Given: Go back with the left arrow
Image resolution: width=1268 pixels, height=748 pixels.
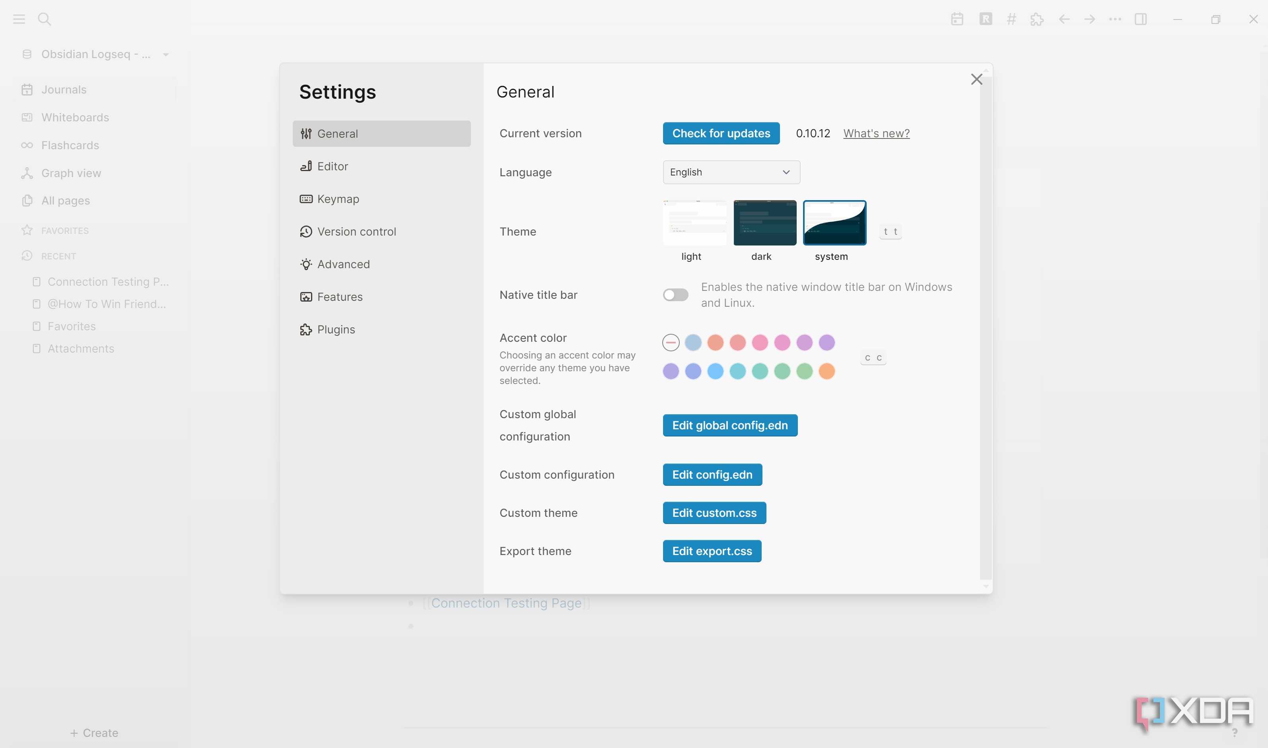Looking at the screenshot, I should click(1064, 19).
